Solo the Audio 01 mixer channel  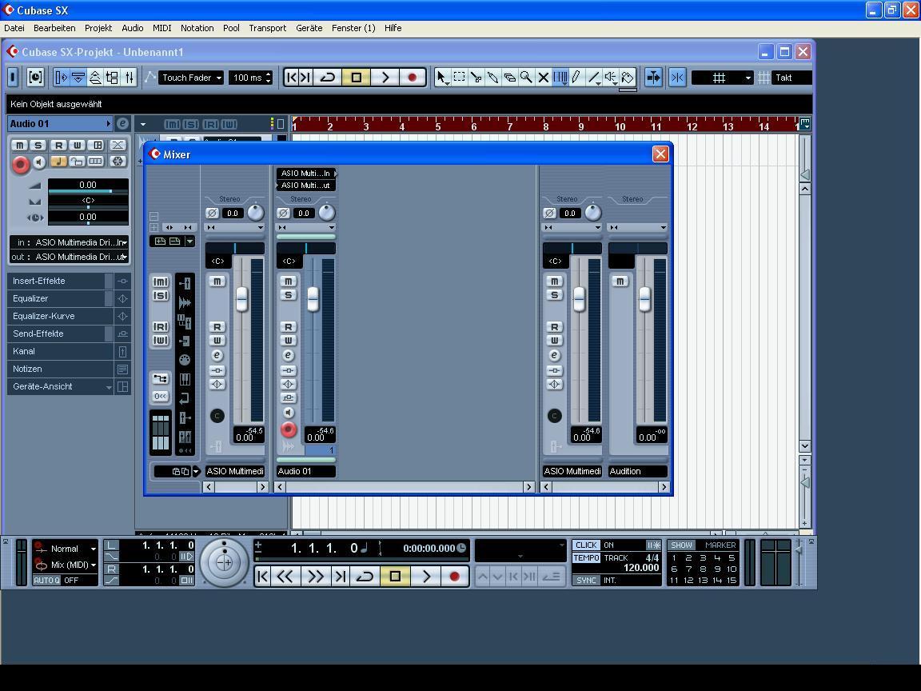click(x=288, y=295)
